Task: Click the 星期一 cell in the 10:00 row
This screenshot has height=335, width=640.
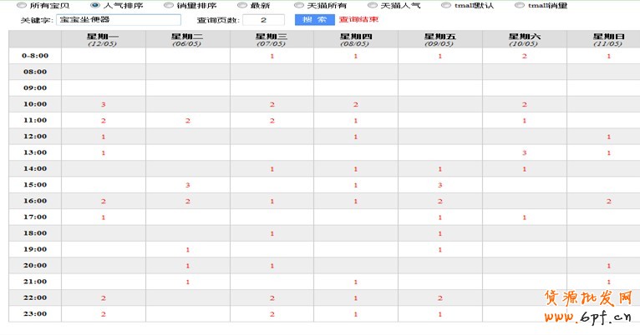Action: point(103,104)
